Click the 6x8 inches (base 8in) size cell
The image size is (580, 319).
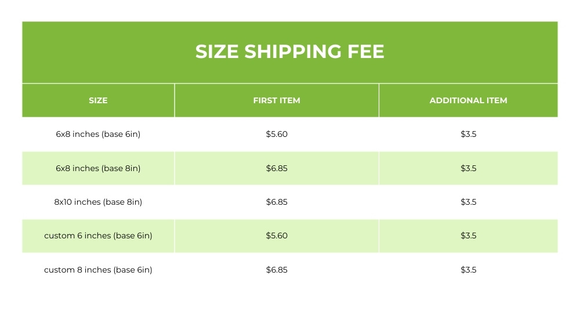(x=98, y=168)
